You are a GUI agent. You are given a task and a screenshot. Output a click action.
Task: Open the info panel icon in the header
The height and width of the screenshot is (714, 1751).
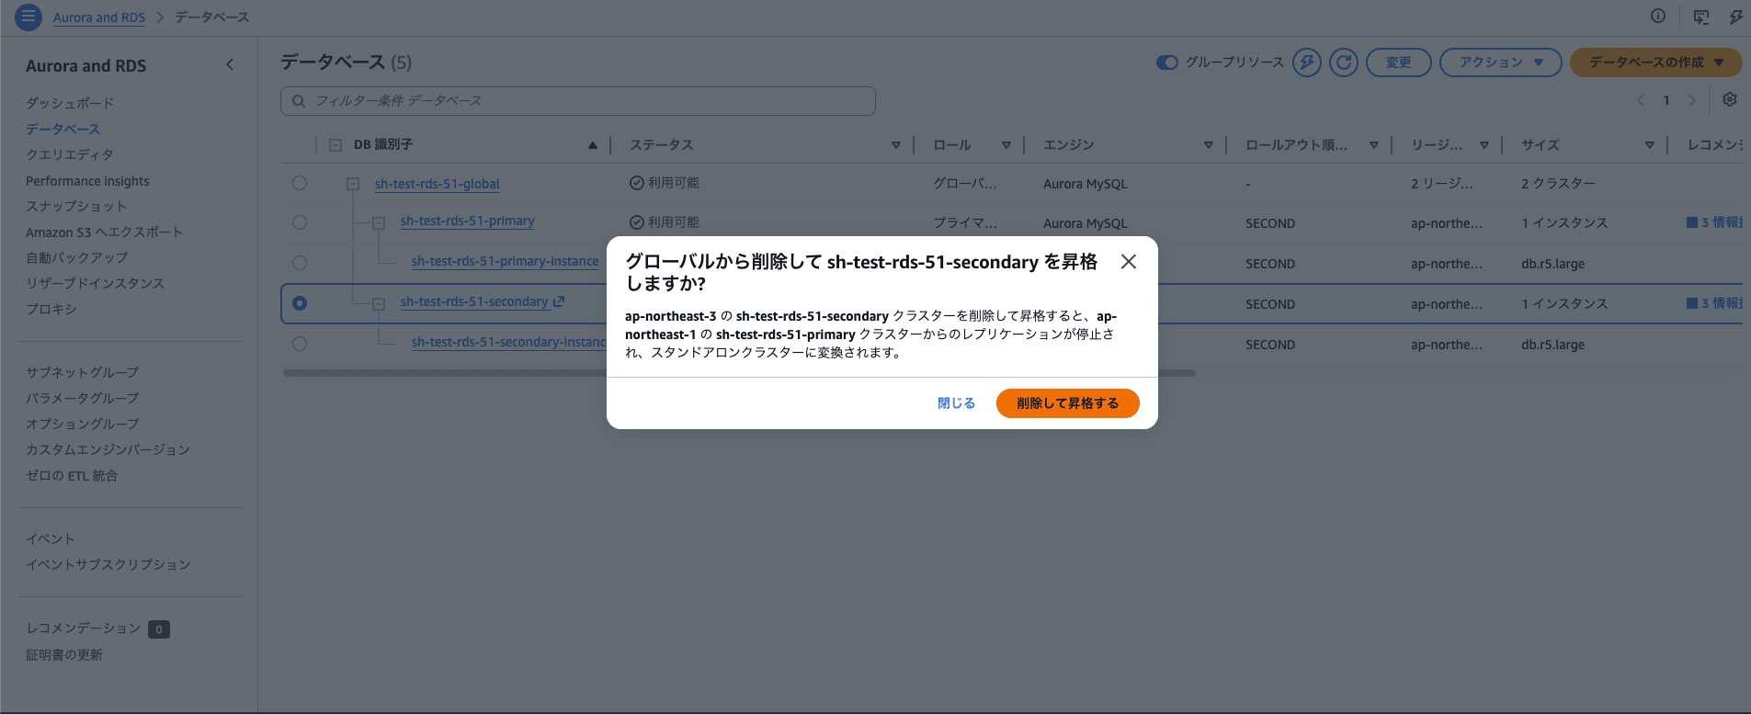click(1658, 16)
